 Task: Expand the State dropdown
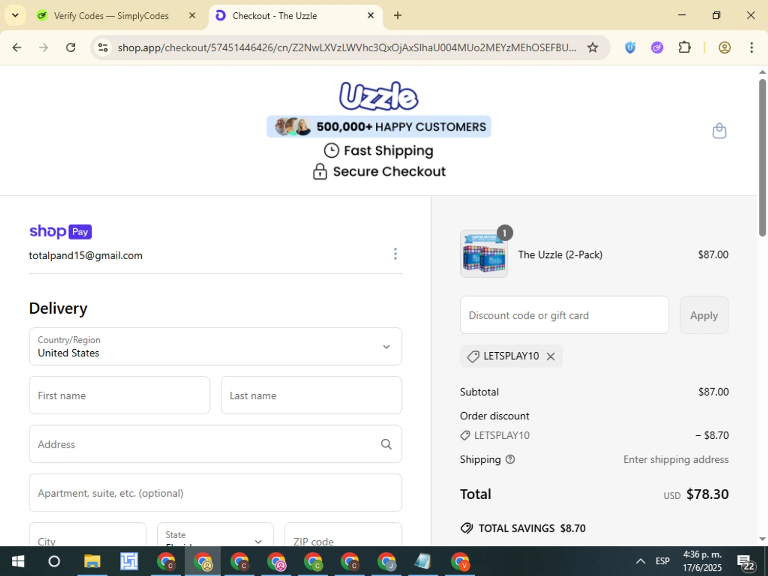[x=216, y=535]
